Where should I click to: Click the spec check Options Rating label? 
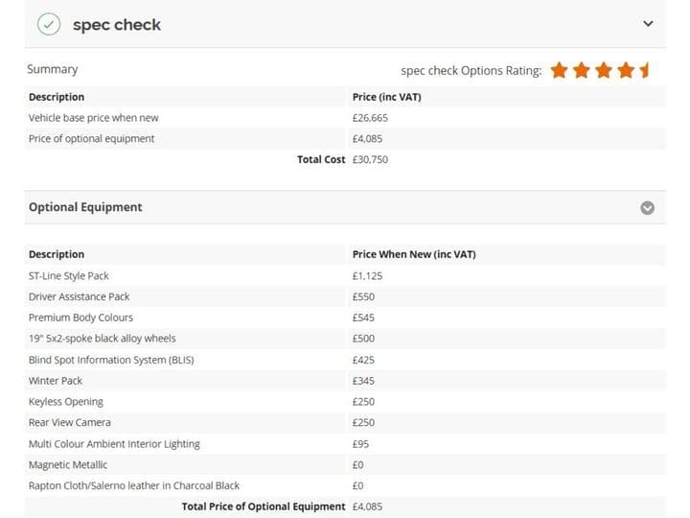[x=471, y=70]
